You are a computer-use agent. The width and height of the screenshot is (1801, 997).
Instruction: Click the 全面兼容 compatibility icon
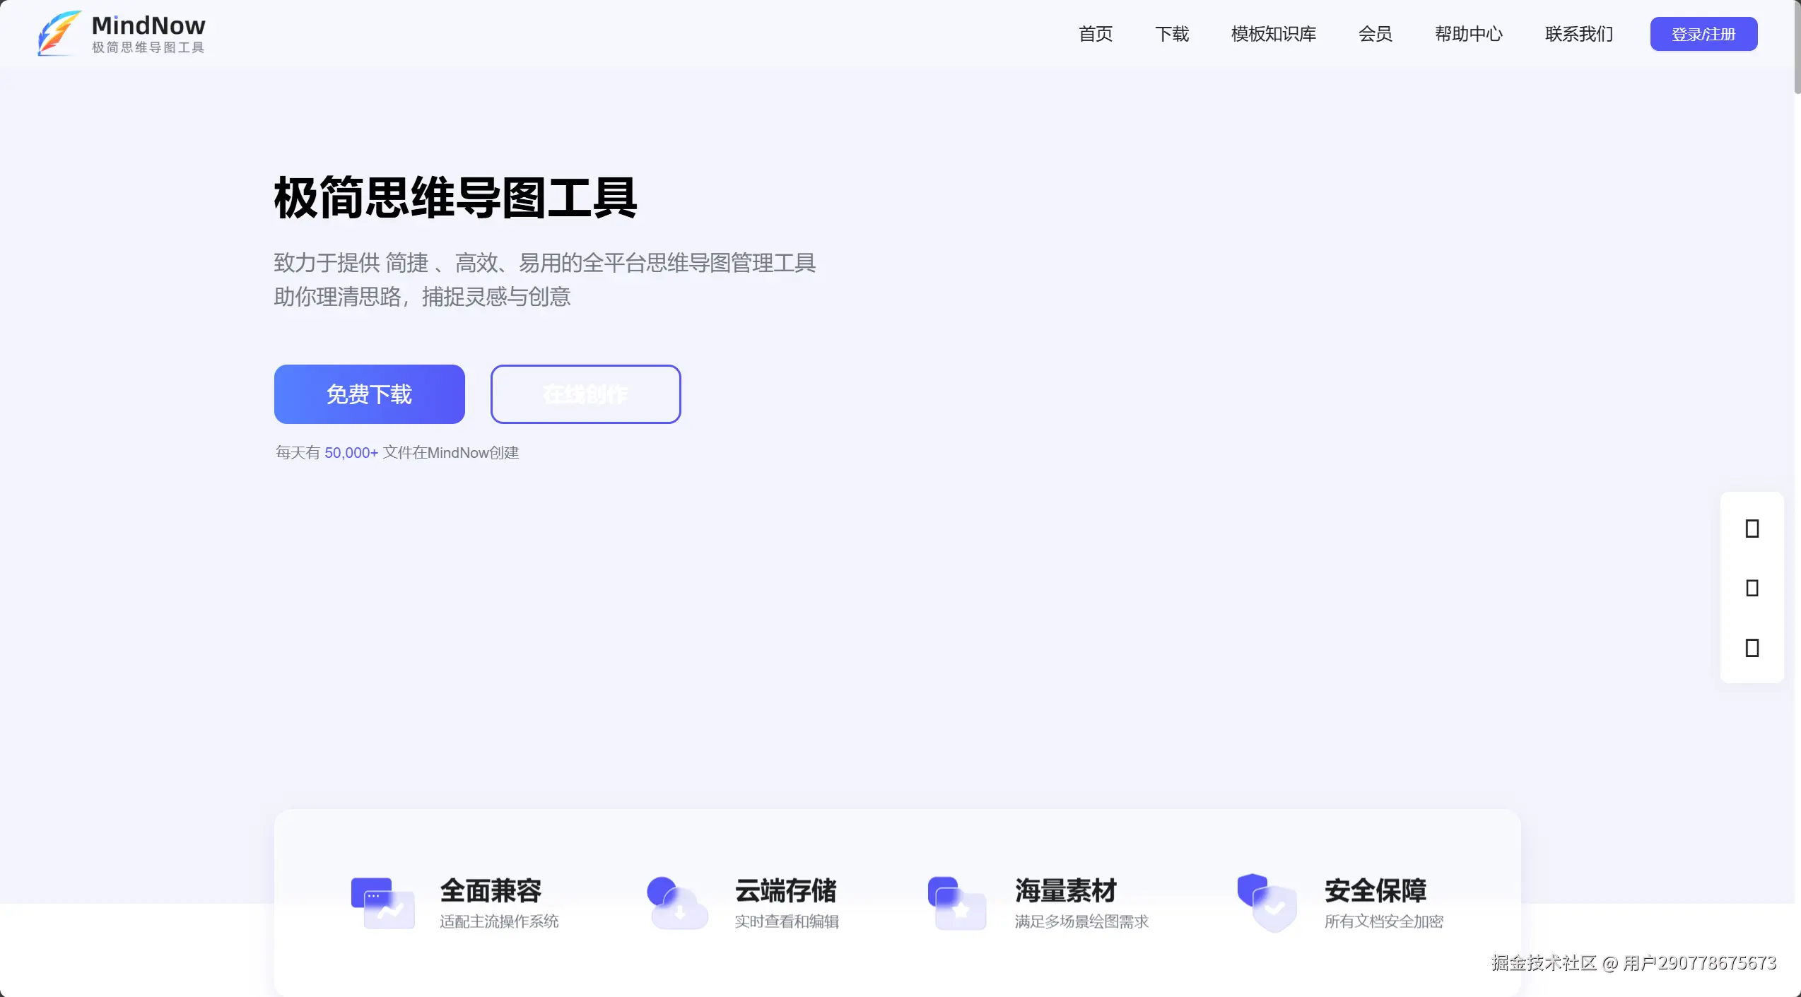(x=382, y=903)
